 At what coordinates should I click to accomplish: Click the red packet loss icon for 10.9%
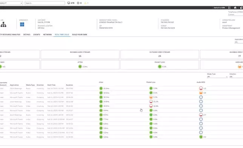pyautogui.click(x=151, y=106)
